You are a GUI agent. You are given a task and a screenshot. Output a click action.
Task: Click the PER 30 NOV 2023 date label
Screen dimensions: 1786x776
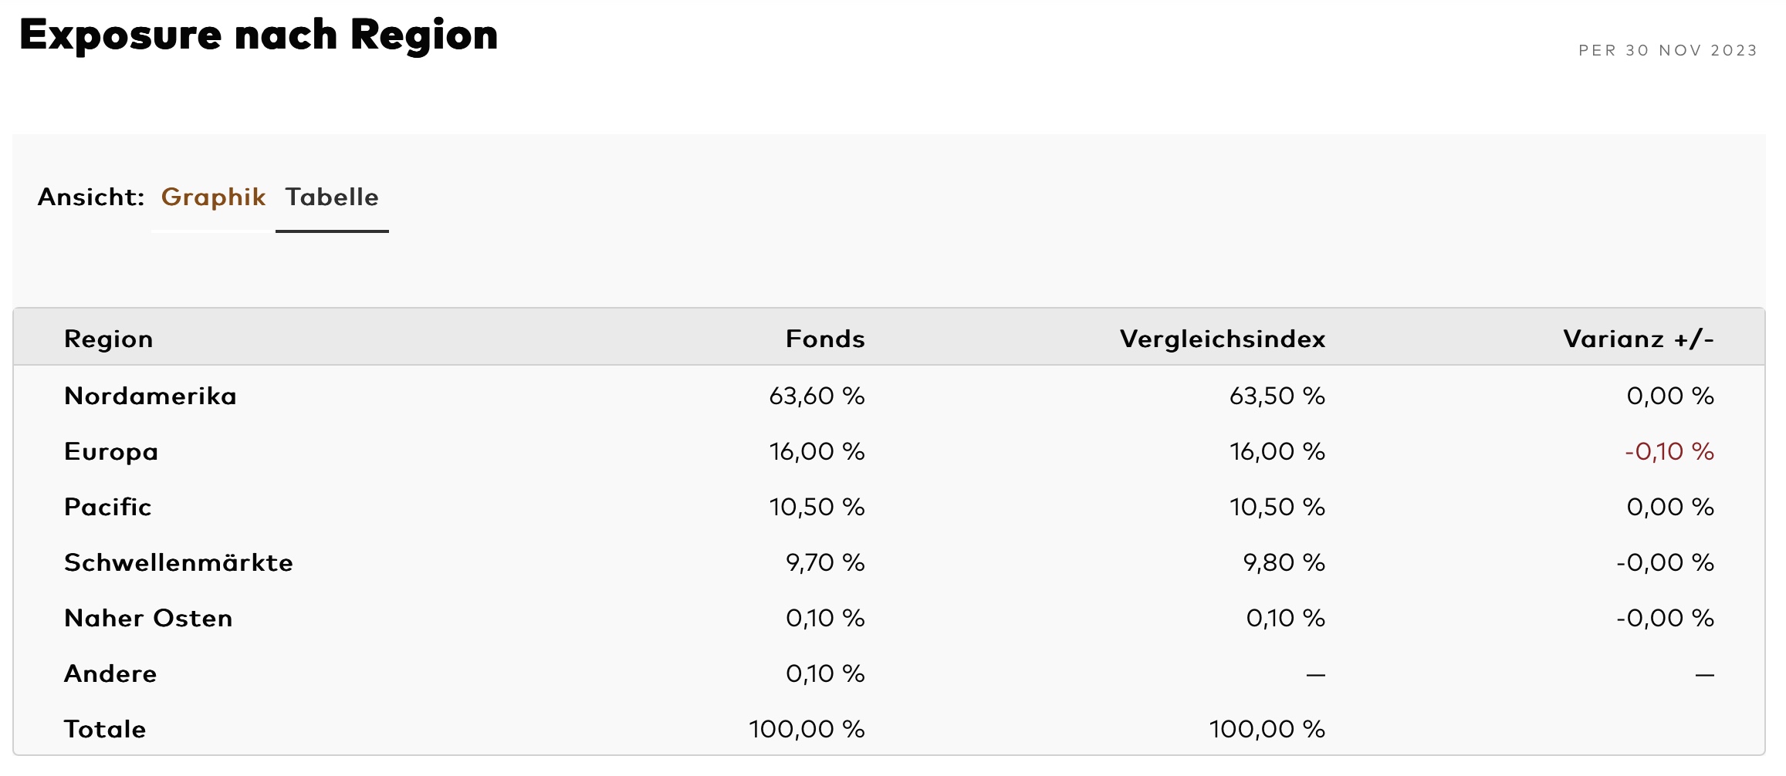coord(1667,50)
